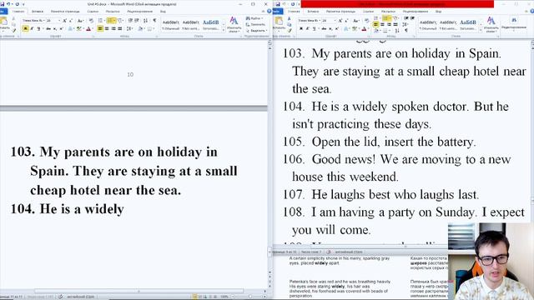This screenshot has height=300, width=534.
Task: Sort paragraphs in the left Word window
Action: [x=145, y=20]
